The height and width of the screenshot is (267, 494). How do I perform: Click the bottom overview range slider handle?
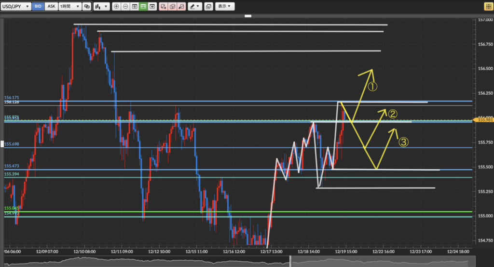290,261
